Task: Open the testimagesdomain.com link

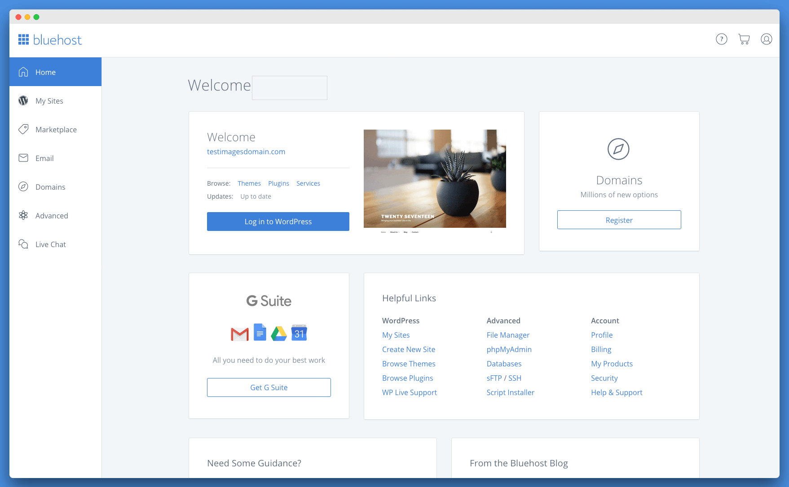Action: click(x=246, y=152)
